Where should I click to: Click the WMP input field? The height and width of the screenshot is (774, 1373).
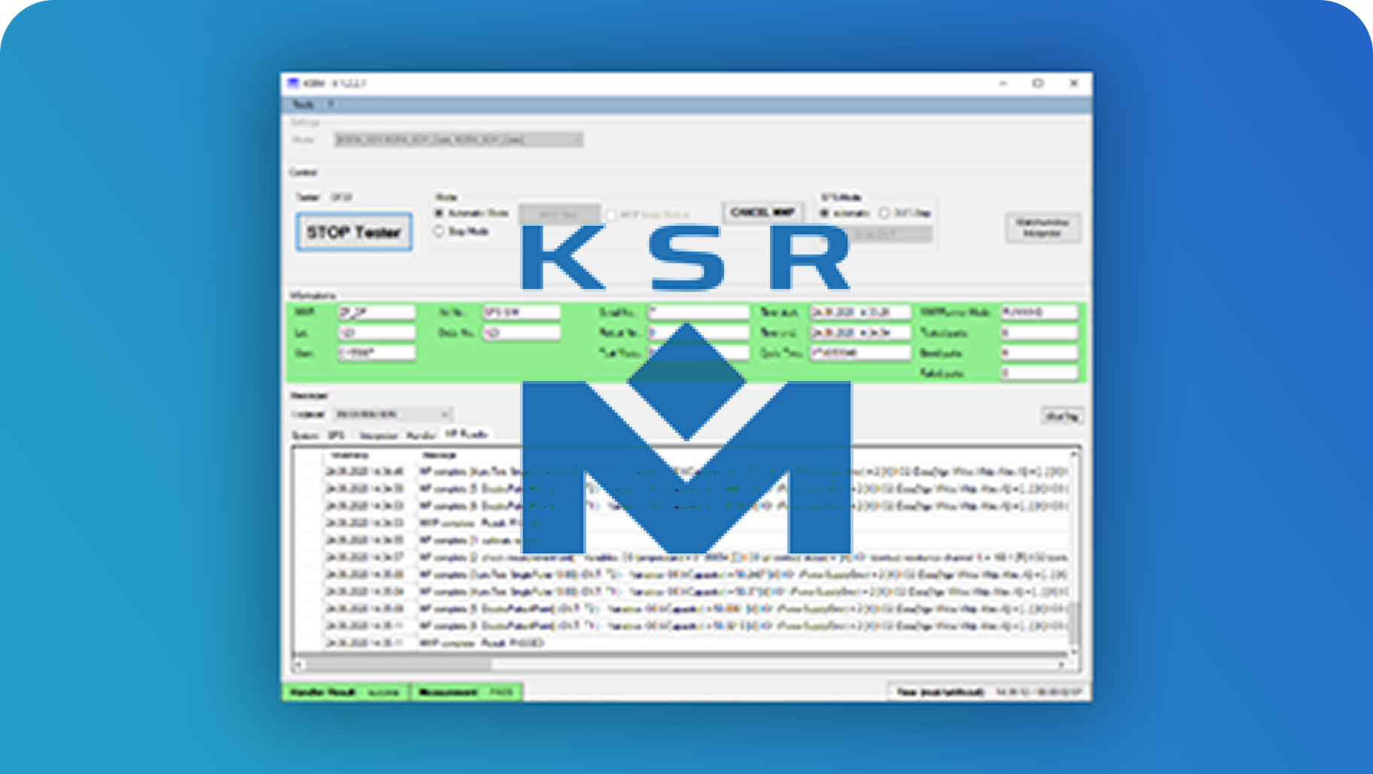376,312
